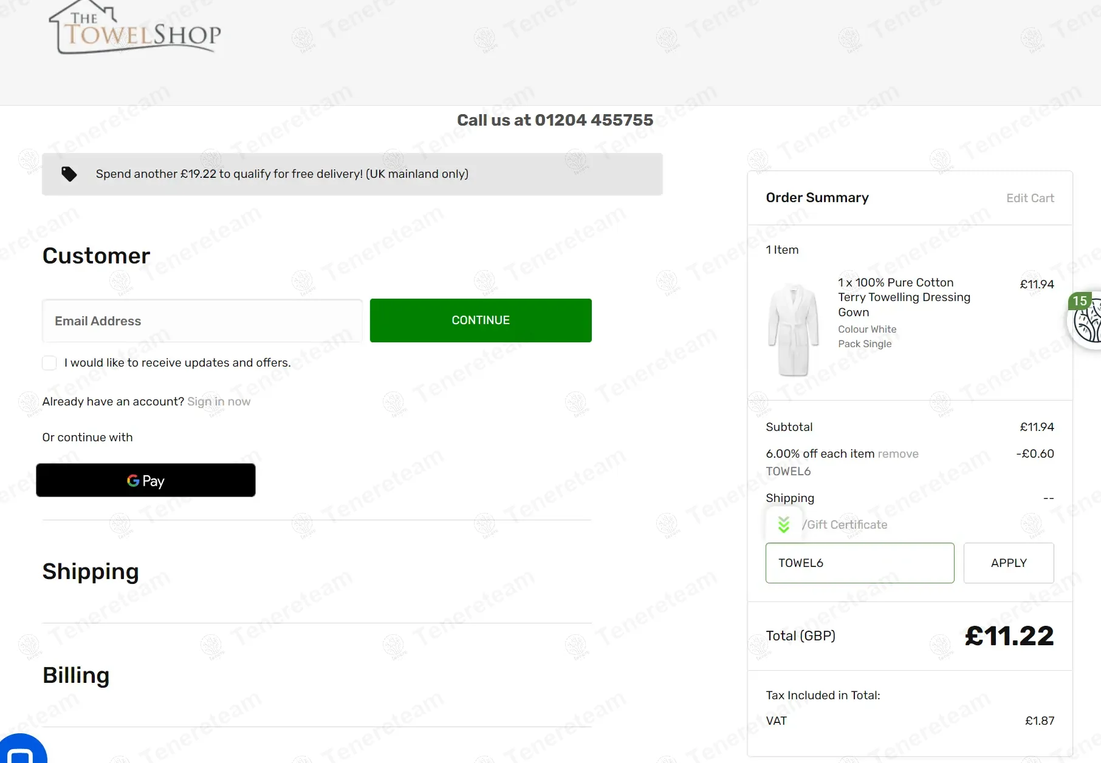Click the Billing section heading

pos(76,675)
